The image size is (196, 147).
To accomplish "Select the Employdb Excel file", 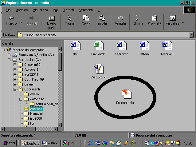I will [98, 49].
